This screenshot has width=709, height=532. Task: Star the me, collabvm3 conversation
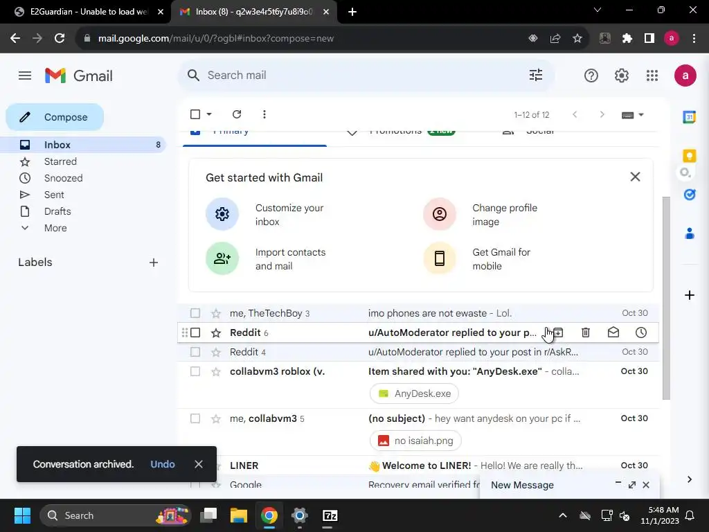click(216, 418)
